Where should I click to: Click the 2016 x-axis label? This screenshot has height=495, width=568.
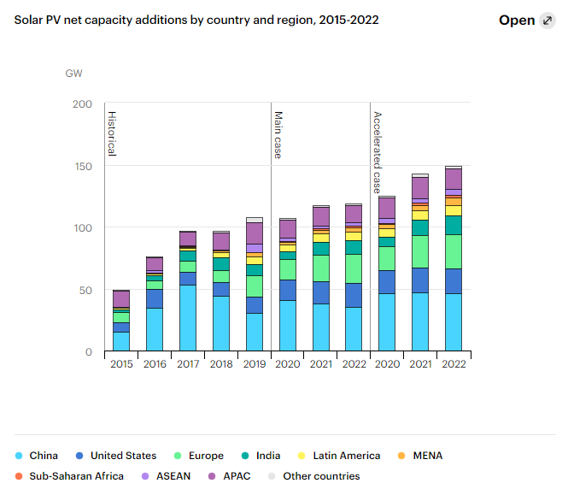point(155,363)
